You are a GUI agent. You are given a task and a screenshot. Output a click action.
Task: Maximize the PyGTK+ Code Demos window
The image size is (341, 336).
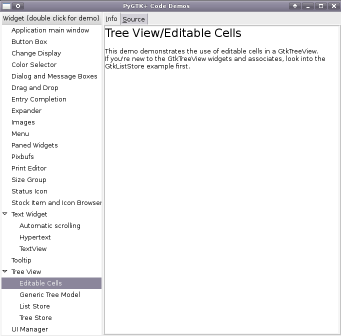321,6
